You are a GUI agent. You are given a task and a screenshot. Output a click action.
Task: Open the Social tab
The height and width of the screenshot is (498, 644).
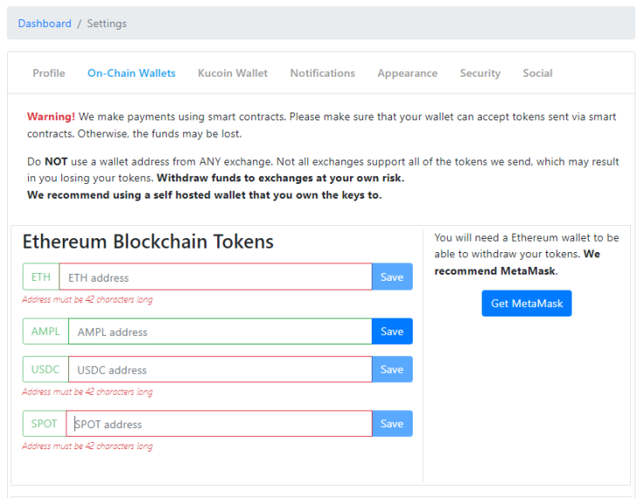(x=538, y=73)
